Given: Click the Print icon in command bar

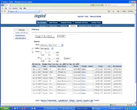Looking at the screenshot, I should [x=118, y=11].
